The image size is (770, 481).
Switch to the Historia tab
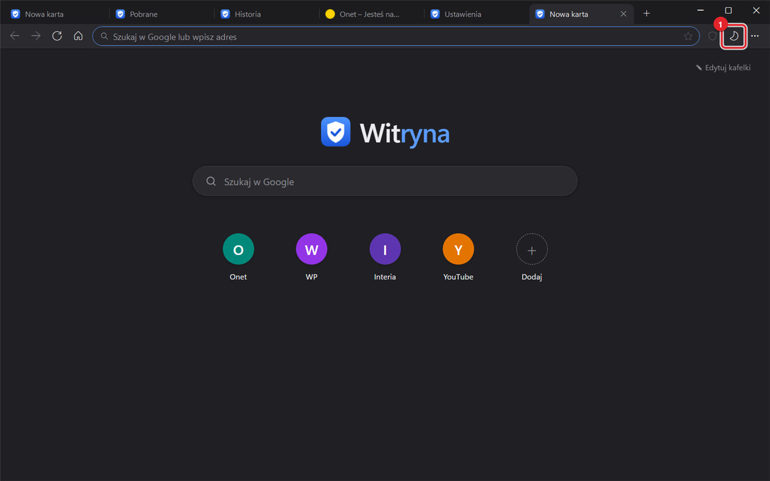(266, 14)
